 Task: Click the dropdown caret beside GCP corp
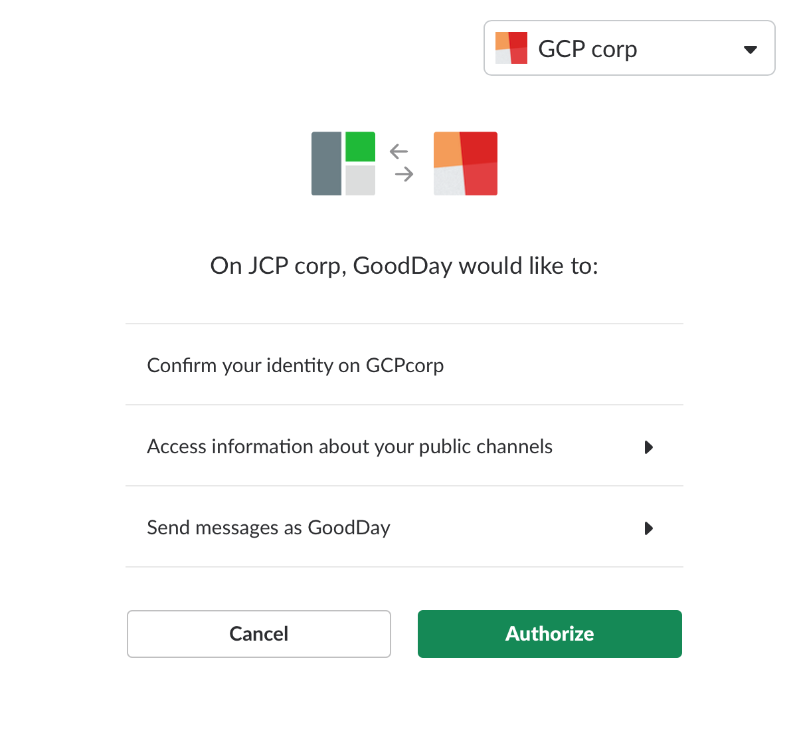[x=751, y=49]
